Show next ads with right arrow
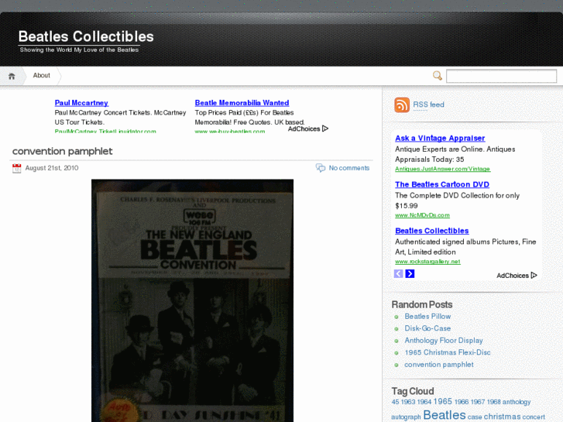Image resolution: width=563 pixels, height=422 pixels. (410, 273)
